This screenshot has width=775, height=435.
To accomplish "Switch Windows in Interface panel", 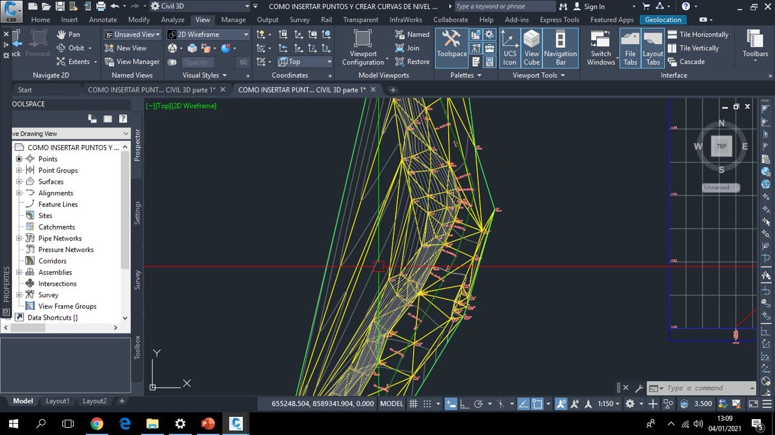I will coord(601,48).
